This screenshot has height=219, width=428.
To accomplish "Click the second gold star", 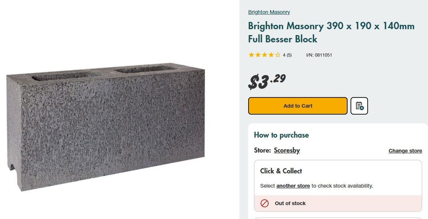I will pos(258,54).
